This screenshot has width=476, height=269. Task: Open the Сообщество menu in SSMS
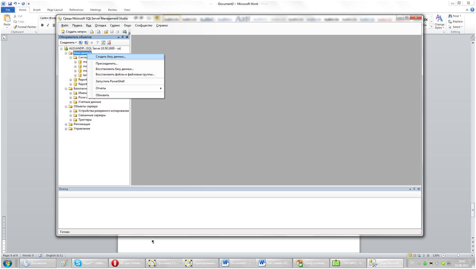[144, 25]
